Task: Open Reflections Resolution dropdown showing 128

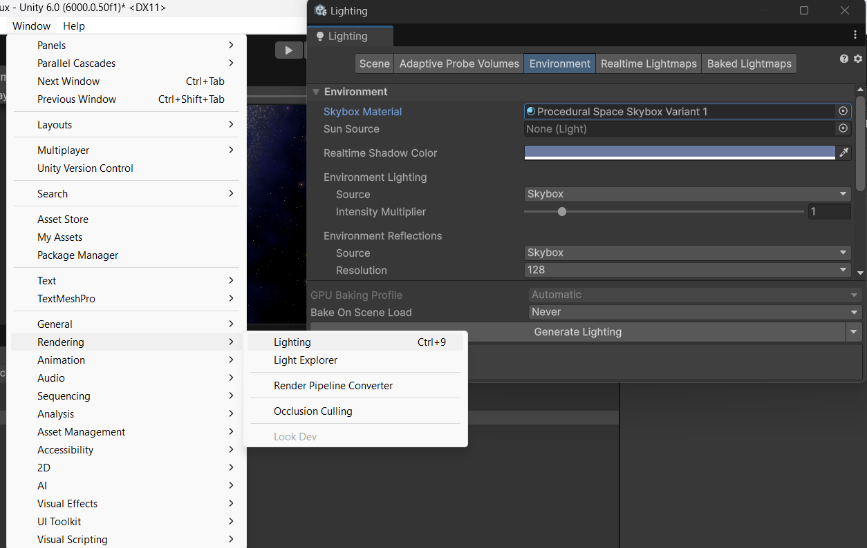Action: pyautogui.click(x=687, y=270)
